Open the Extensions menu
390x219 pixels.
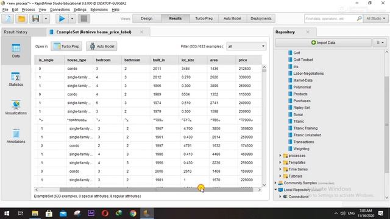point(99,10)
